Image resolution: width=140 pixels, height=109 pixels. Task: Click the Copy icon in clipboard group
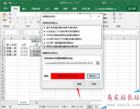point(10,18)
